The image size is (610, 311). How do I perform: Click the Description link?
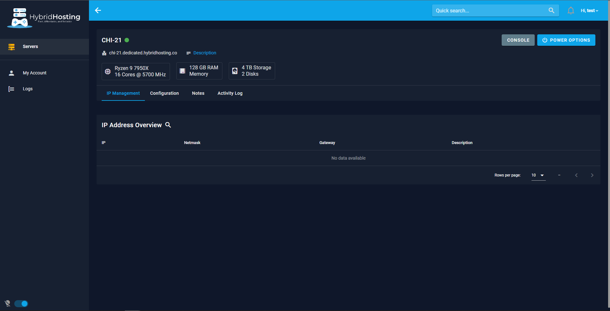pyautogui.click(x=205, y=53)
